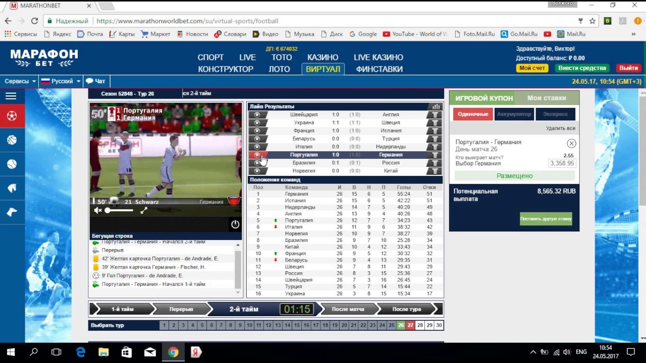
Task: Select round 27 in Выбрать тур
Action: (410, 326)
